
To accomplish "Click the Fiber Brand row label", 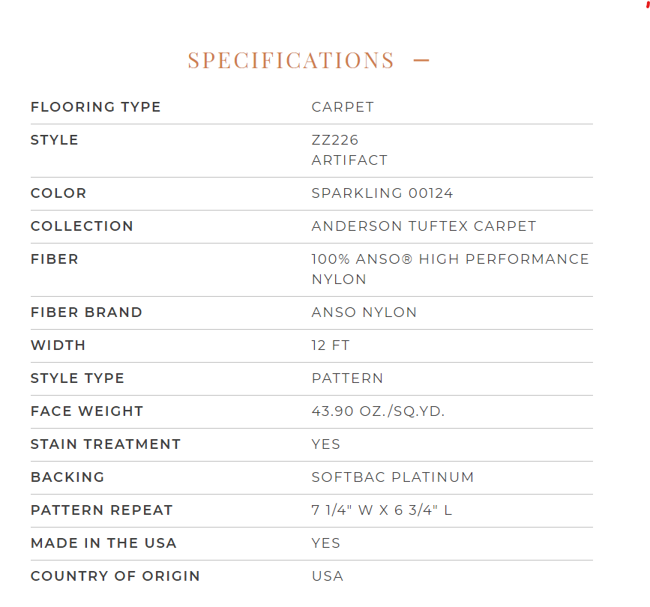I will pyautogui.click(x=87, y=312).
